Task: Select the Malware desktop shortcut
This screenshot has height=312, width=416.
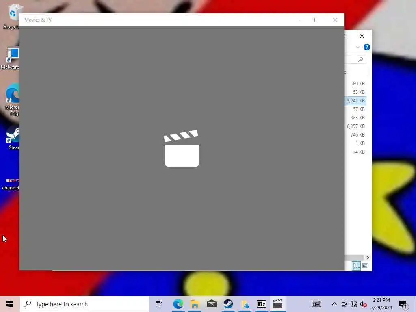Action: (10, 58)
